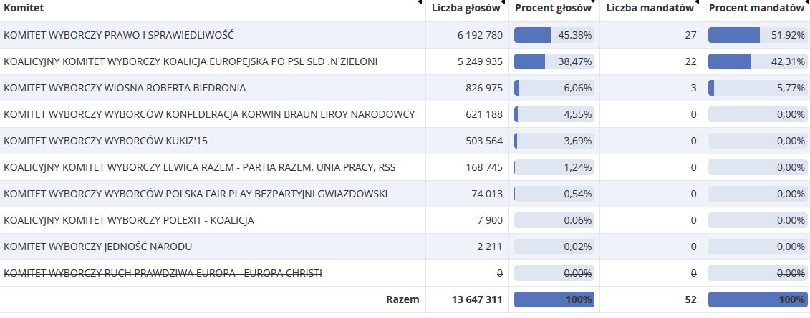
Task: Click the 100% vote bar in Razem row
Action: click(554, 299)
